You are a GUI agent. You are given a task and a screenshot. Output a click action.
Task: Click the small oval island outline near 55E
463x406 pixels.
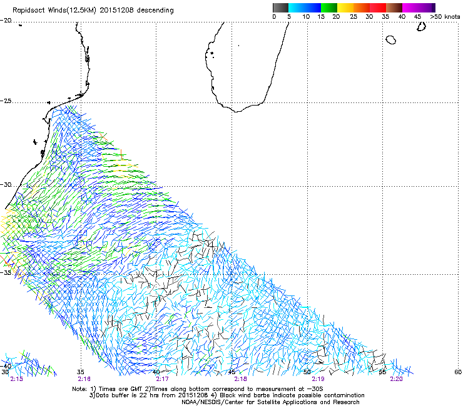pos(391,40)
